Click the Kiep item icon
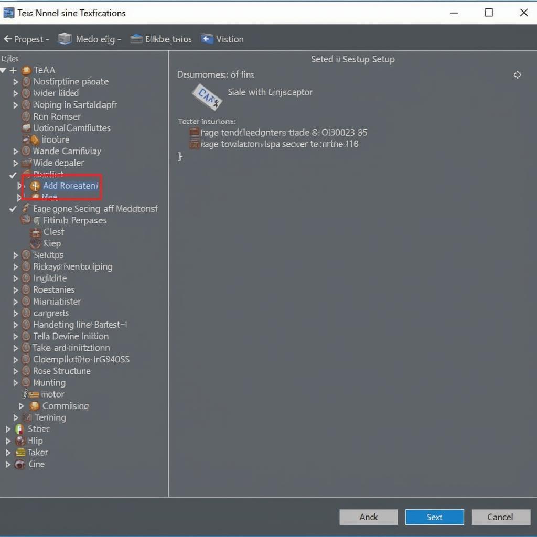Screen dimensions: 537x537 35,243
